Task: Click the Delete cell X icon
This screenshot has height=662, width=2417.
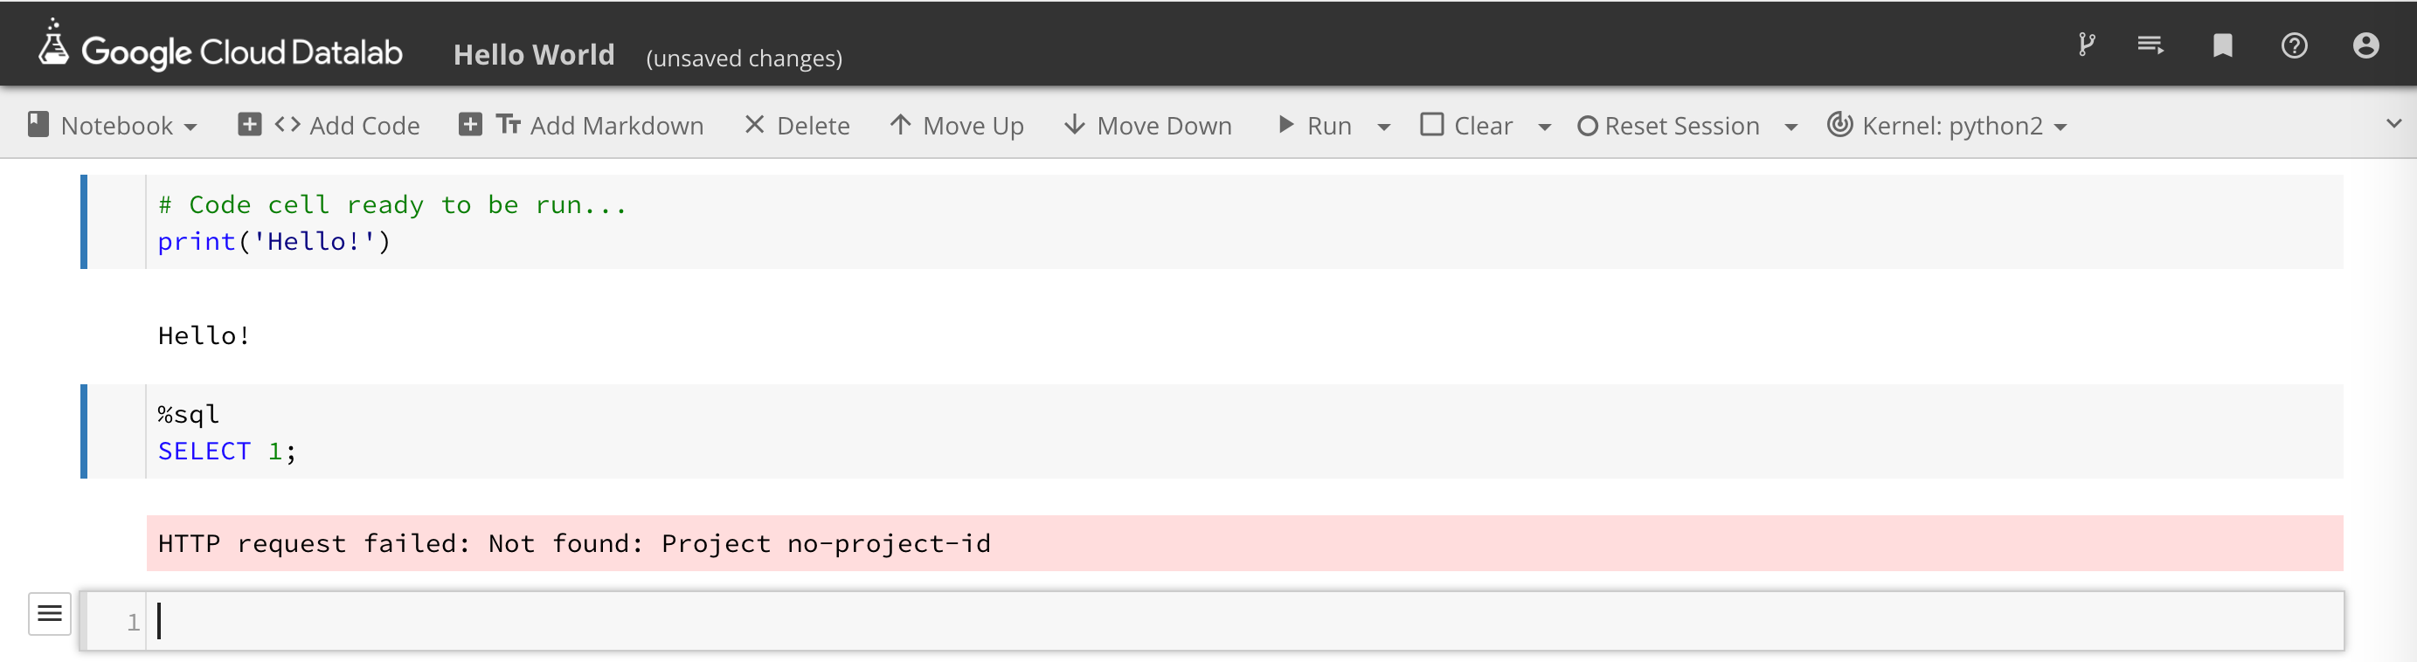Action: (x=754, y=125)
